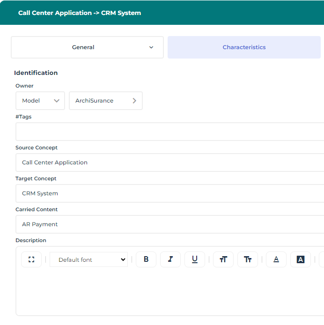This screenshot has height=325, width=324.
Task: Click the #Tags input field
Action: [169, 132]
